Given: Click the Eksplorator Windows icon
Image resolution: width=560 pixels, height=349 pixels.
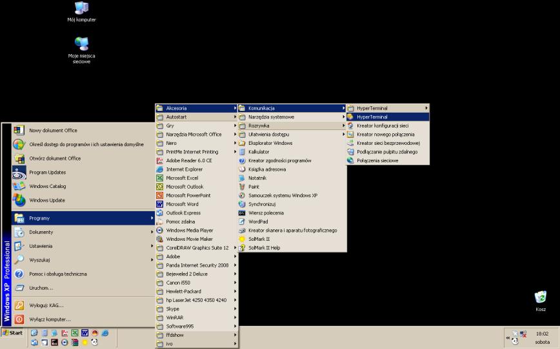Looking at the screenshot, I should coord(242,144).
